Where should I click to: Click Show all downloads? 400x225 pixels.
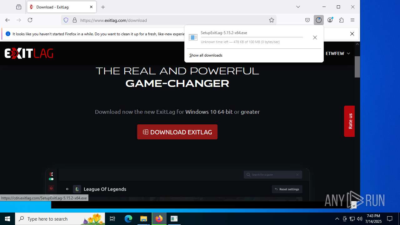click(x=206, y=55)
